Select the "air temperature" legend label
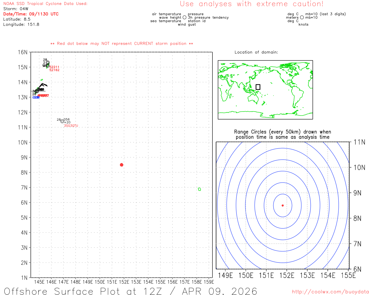Image resolution: width=369 pixels, height=295 pixels. pyautogui.click(x=167, y=14)
